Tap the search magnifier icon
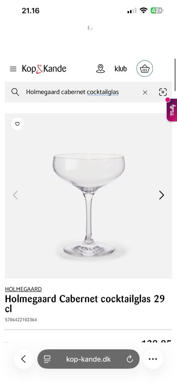177x383 pixels. [x=15, y=92]
